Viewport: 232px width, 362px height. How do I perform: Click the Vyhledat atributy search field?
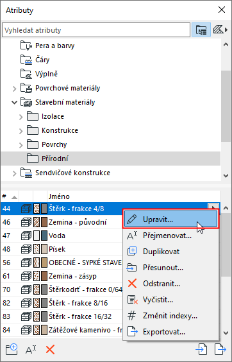[96, 30]
